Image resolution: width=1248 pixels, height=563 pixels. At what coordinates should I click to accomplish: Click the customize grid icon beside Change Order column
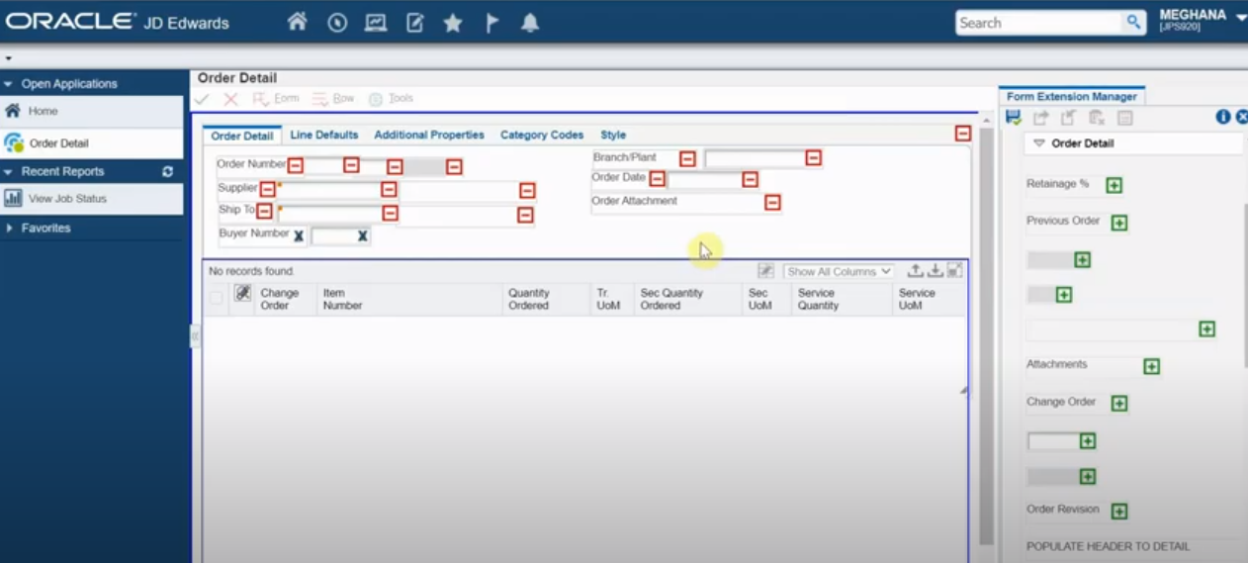(x=242, y=293)
